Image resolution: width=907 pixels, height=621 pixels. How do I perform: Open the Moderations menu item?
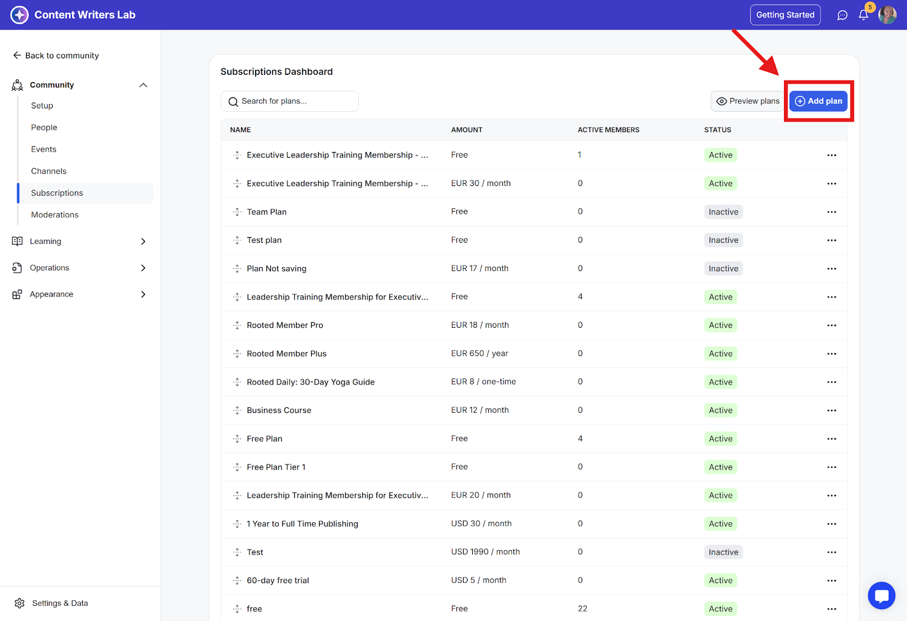point(55,215)
